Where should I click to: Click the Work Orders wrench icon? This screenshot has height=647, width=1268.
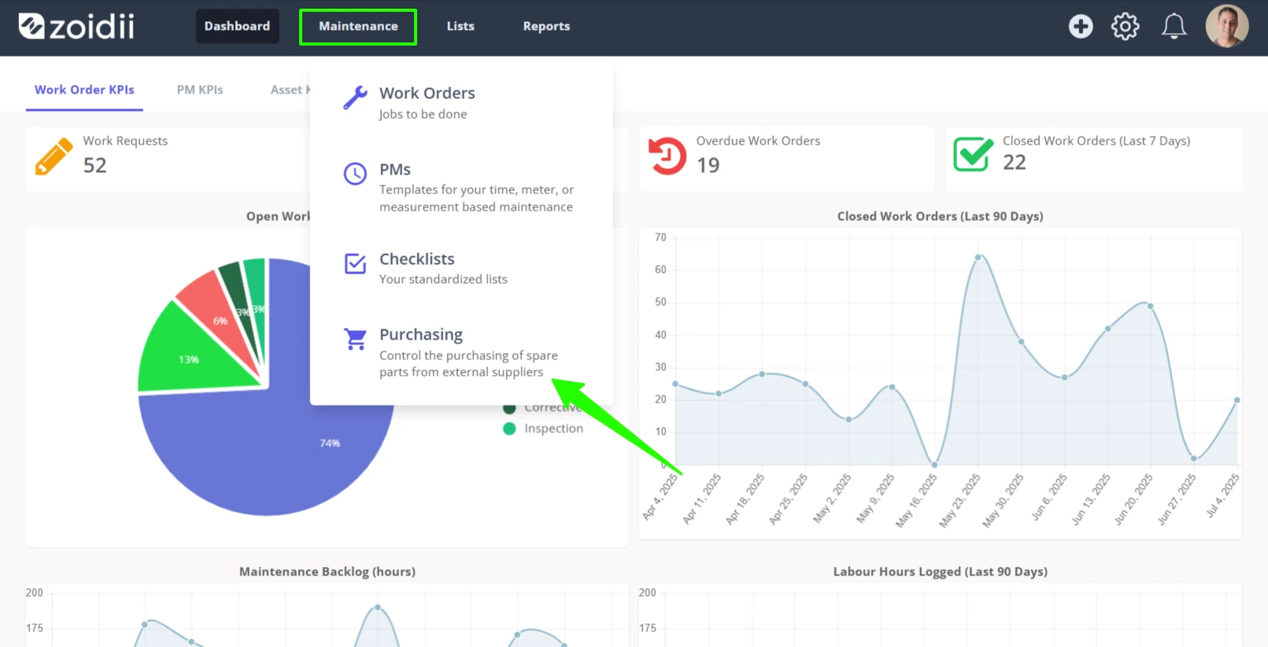click(x=355, y=98)
